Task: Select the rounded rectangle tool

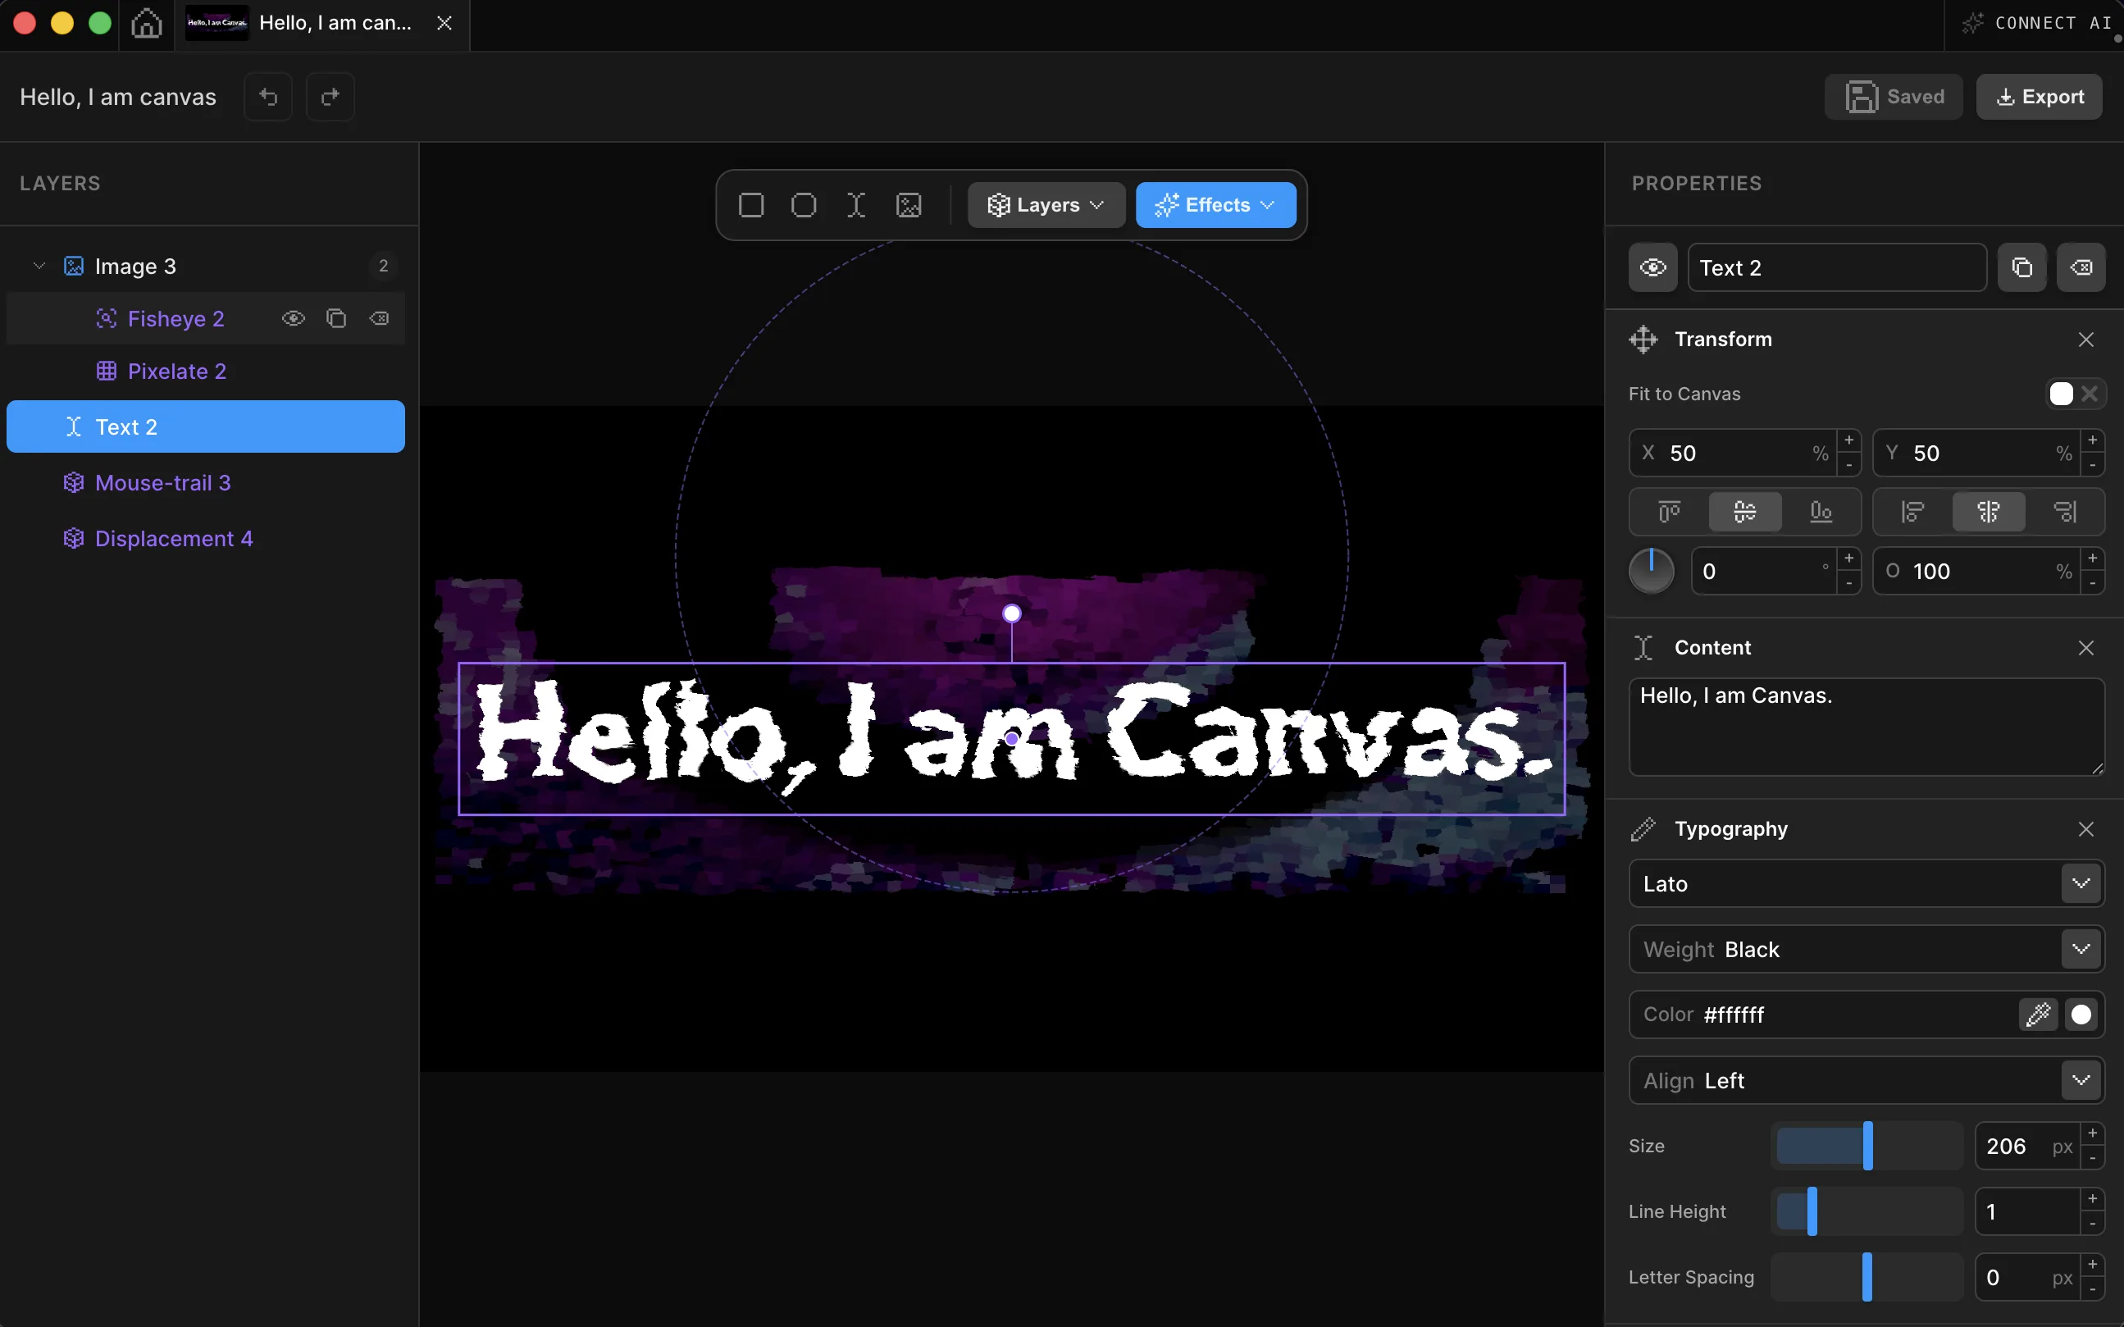Action: 803,205
